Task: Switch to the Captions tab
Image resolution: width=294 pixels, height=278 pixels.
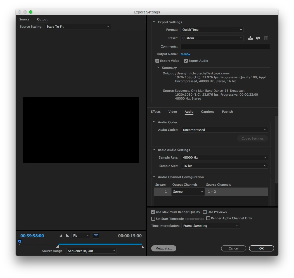Action: [x=208, y=112]
